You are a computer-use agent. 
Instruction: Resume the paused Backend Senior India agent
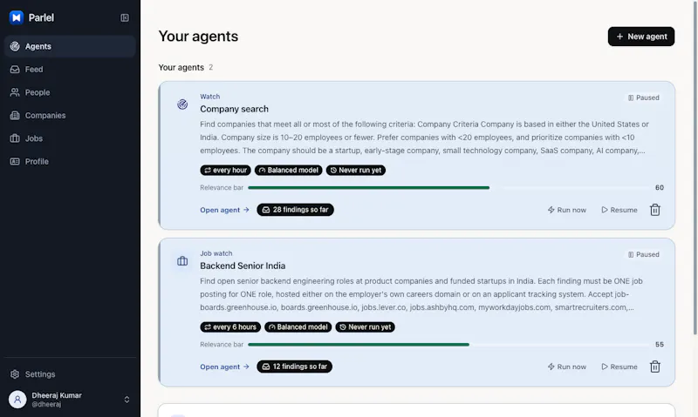click(x=619, y=367)
